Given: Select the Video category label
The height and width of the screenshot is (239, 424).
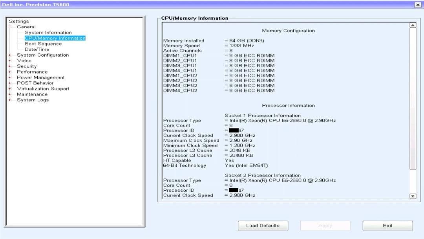Looking at the screenshot, I should (24, 61).
